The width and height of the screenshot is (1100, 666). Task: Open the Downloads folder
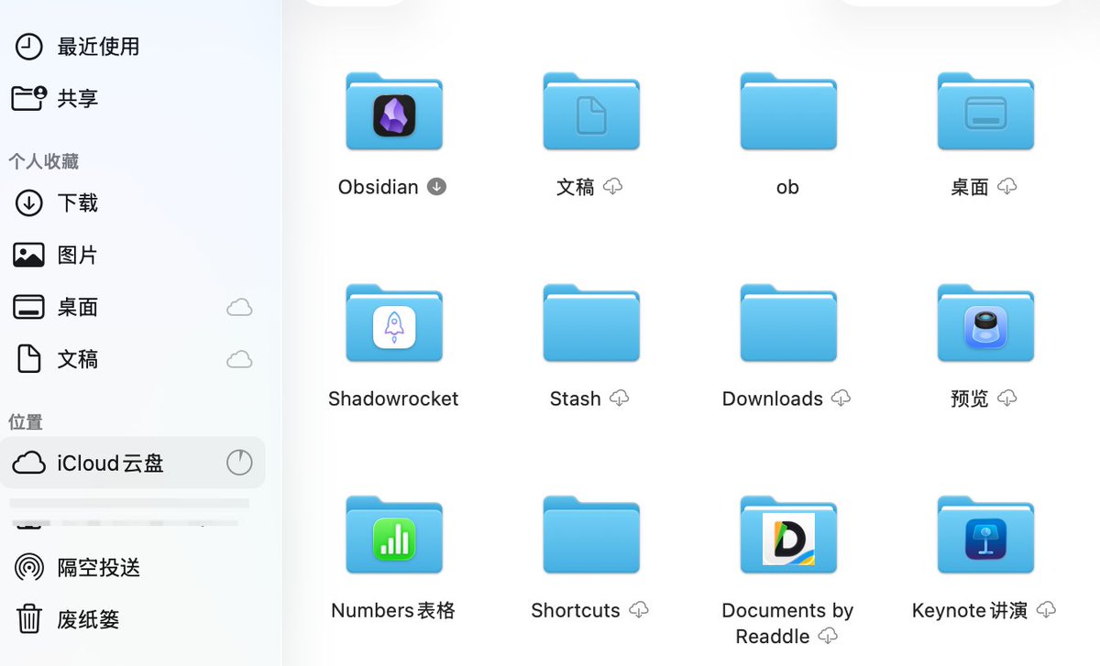[788, 323]
